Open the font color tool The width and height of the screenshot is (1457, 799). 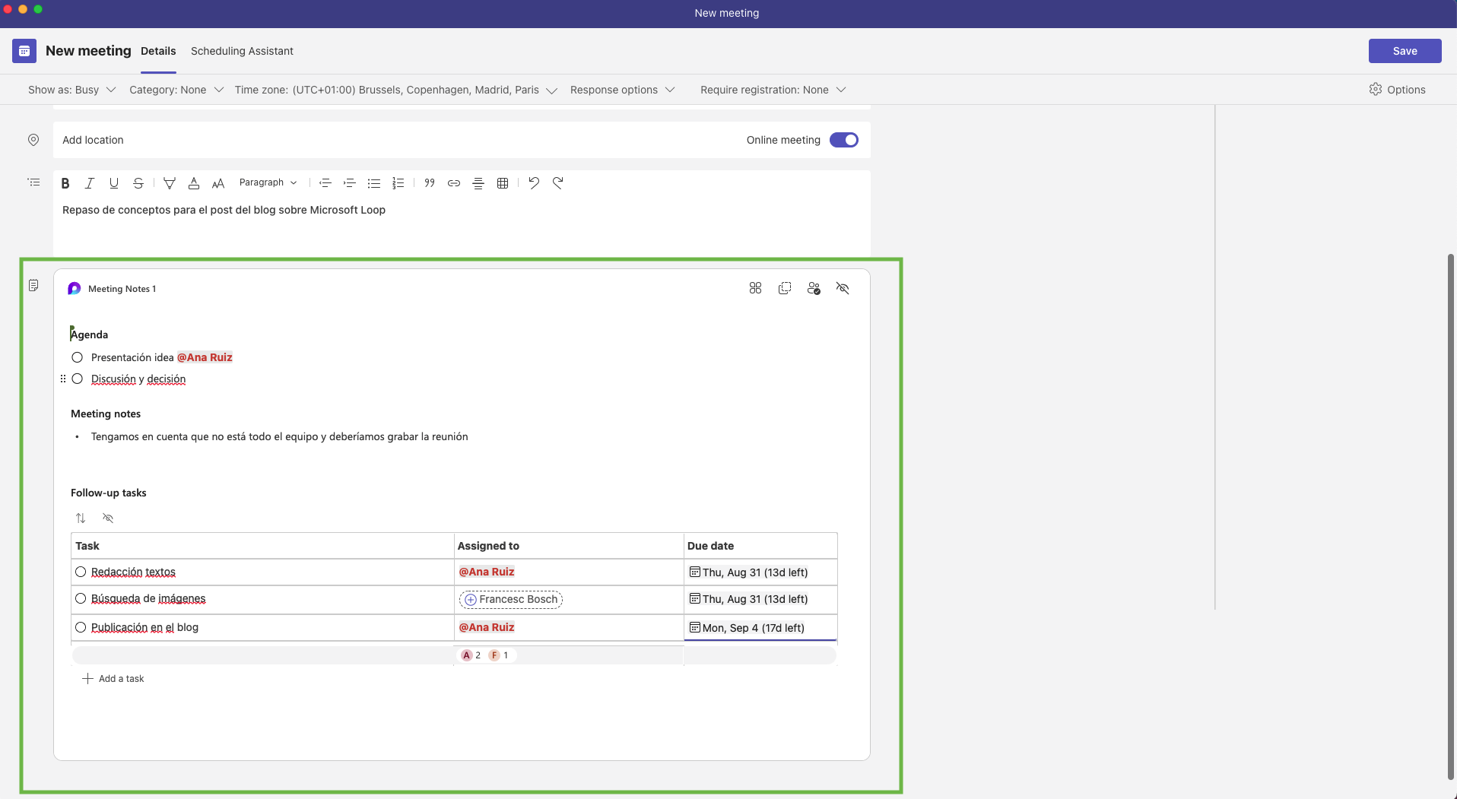tap(194, 183)
